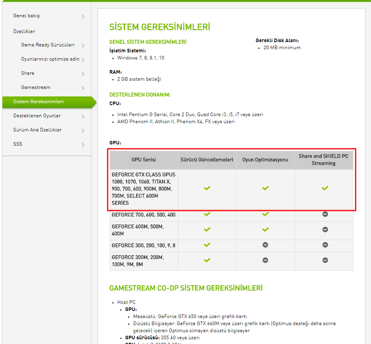This screenshot has width=371, height=344.
Task: Click streaming unsupported icon in GEFORCE 700, 600, 500, 400 row
Action: tap(325, 214)
